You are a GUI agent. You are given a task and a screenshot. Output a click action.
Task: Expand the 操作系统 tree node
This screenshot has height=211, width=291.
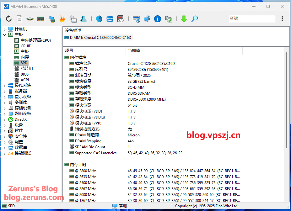(x=4, y=86)
